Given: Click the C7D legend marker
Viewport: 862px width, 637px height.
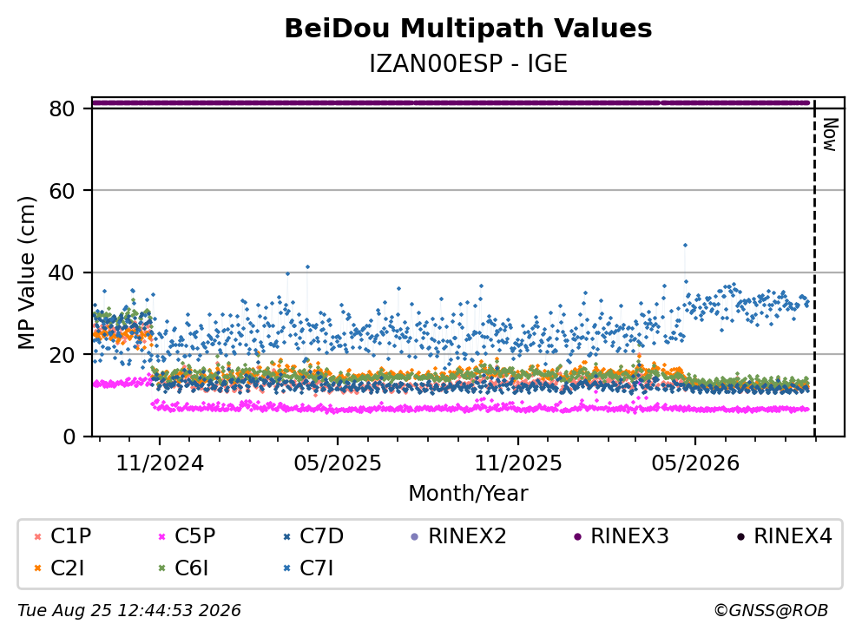Looking at the screenshot, I should 286,536.
